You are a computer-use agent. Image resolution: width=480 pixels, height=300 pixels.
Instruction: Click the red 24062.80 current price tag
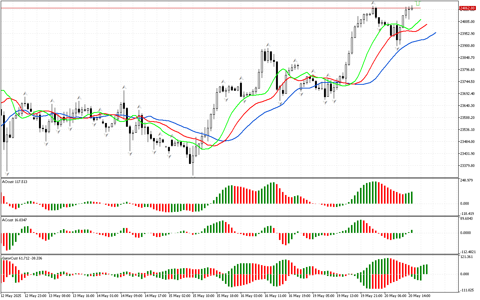[x=467, y=8]
